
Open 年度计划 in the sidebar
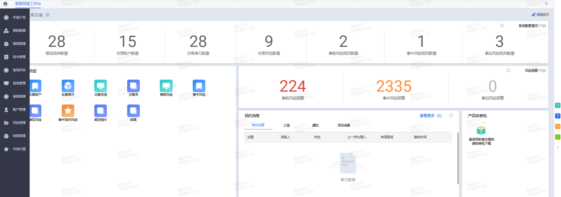[x=15, y=17]
